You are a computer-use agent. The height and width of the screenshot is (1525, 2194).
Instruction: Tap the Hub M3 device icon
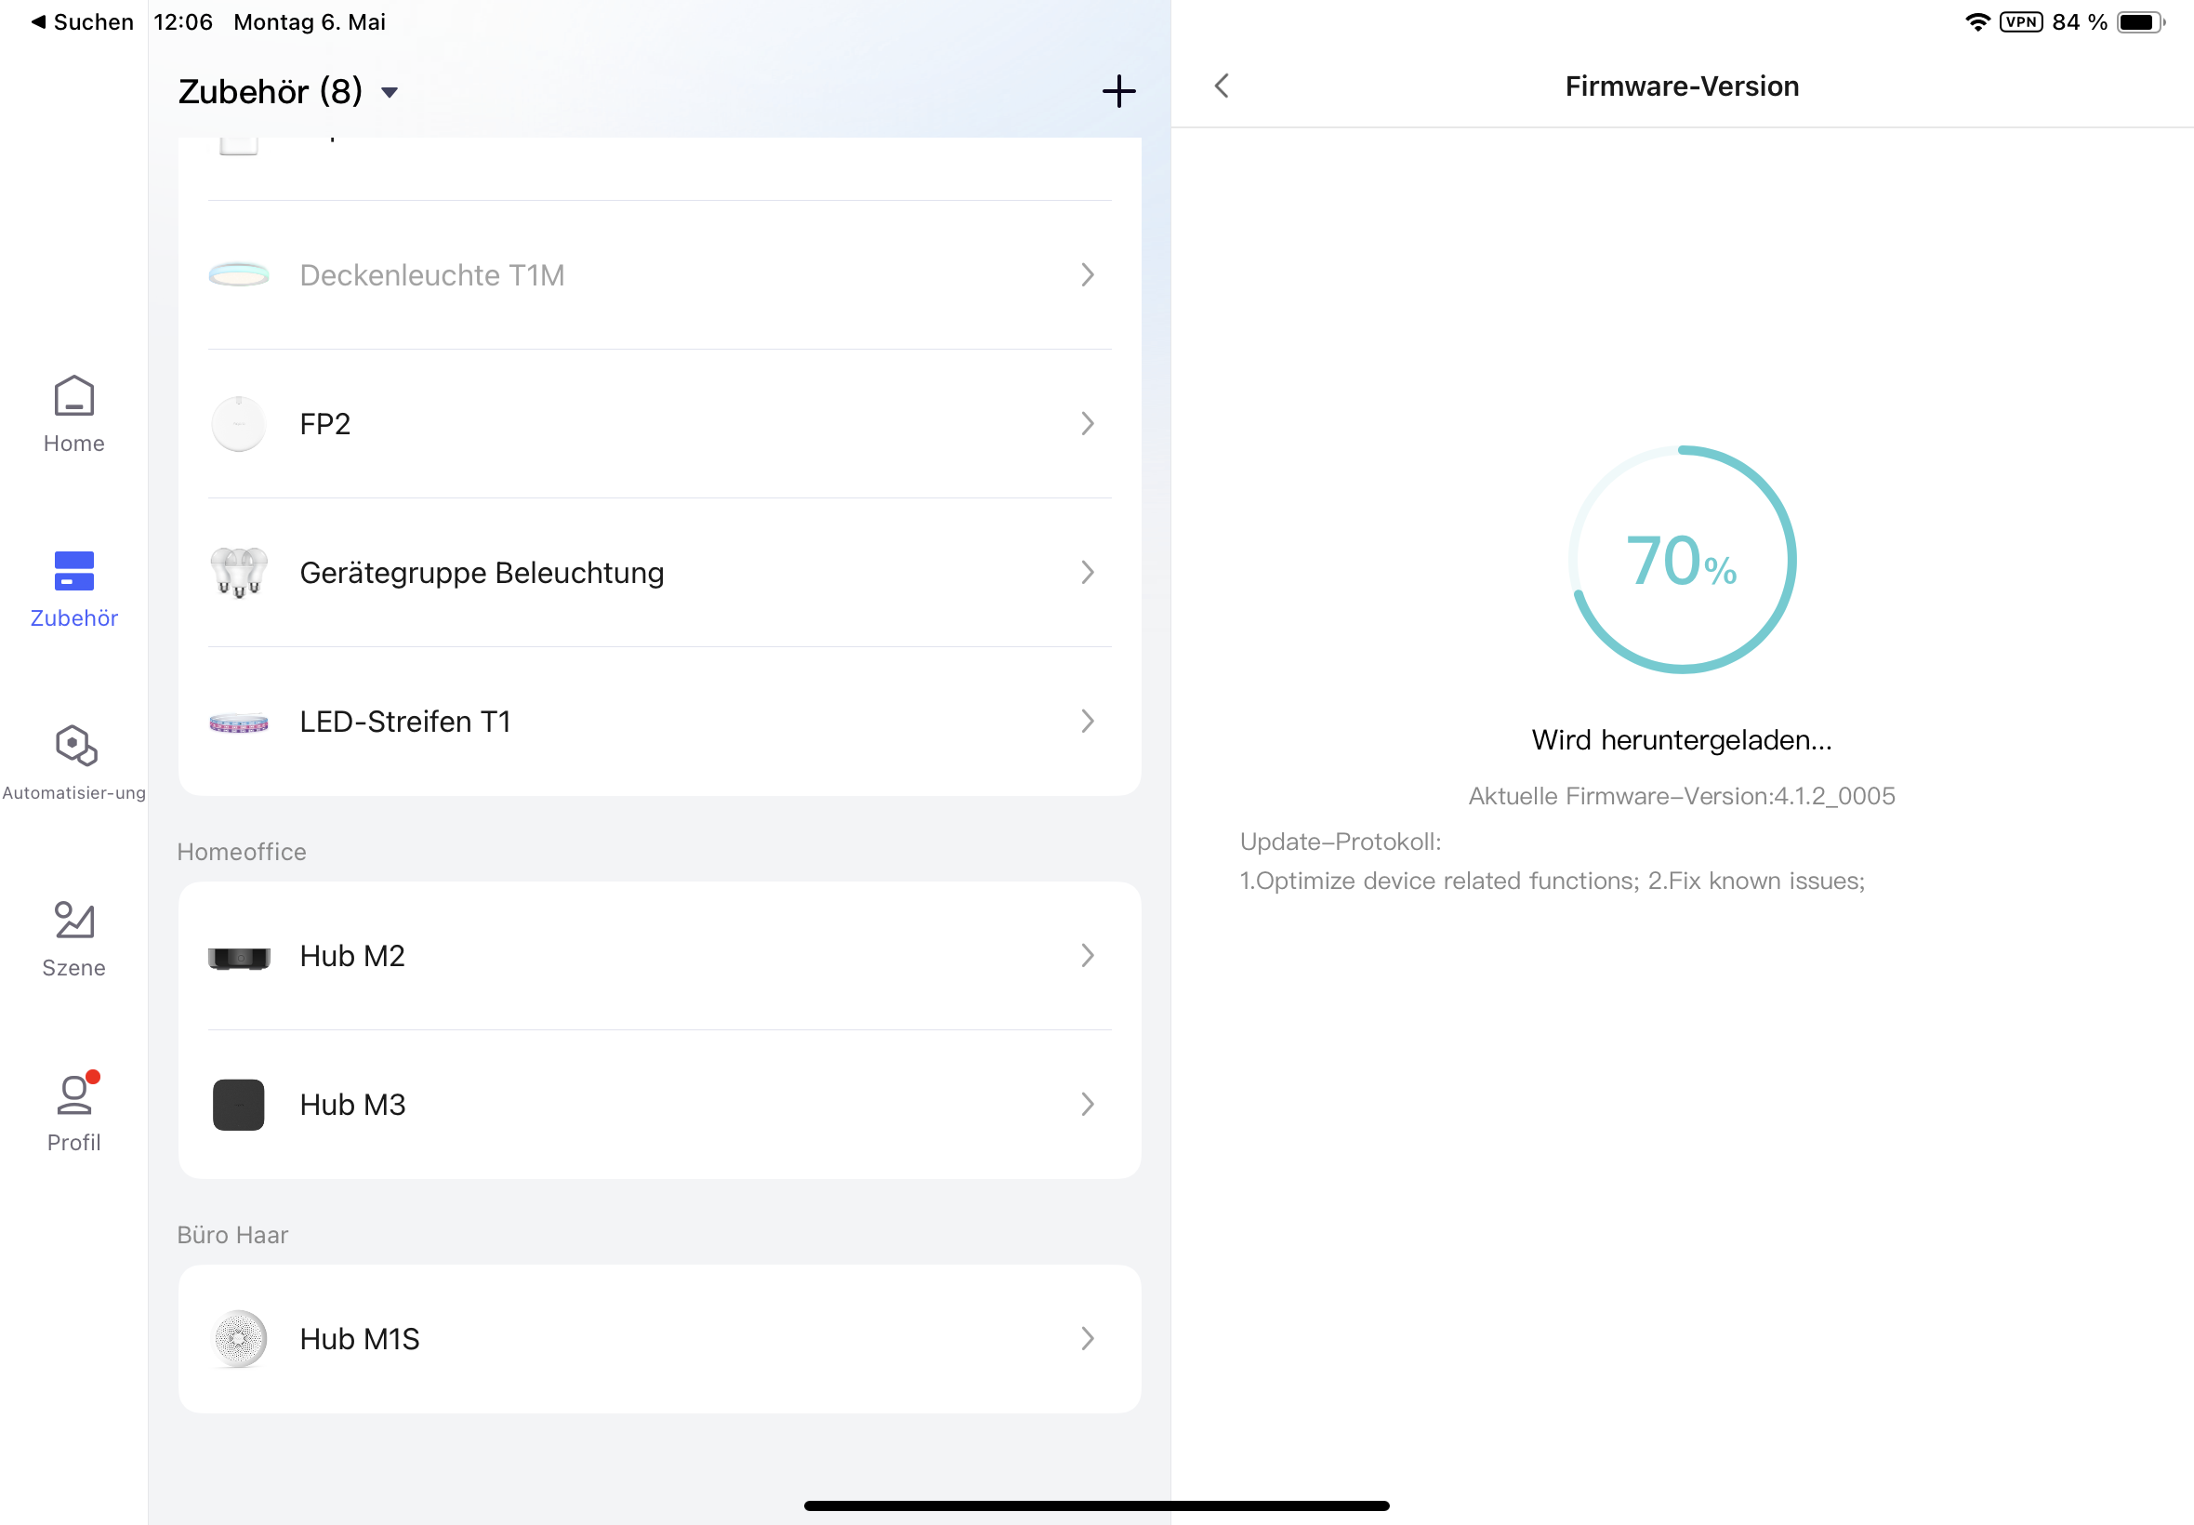tap(239, 1105)
